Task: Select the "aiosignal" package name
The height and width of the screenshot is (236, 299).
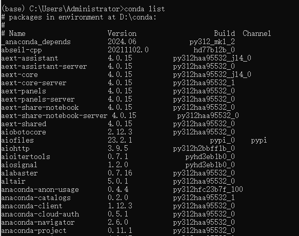Action: click(19, 165)
